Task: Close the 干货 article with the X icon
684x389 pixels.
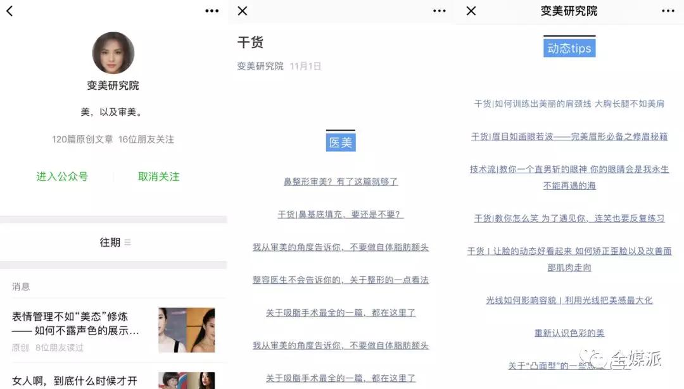Action: coord(243,11)
